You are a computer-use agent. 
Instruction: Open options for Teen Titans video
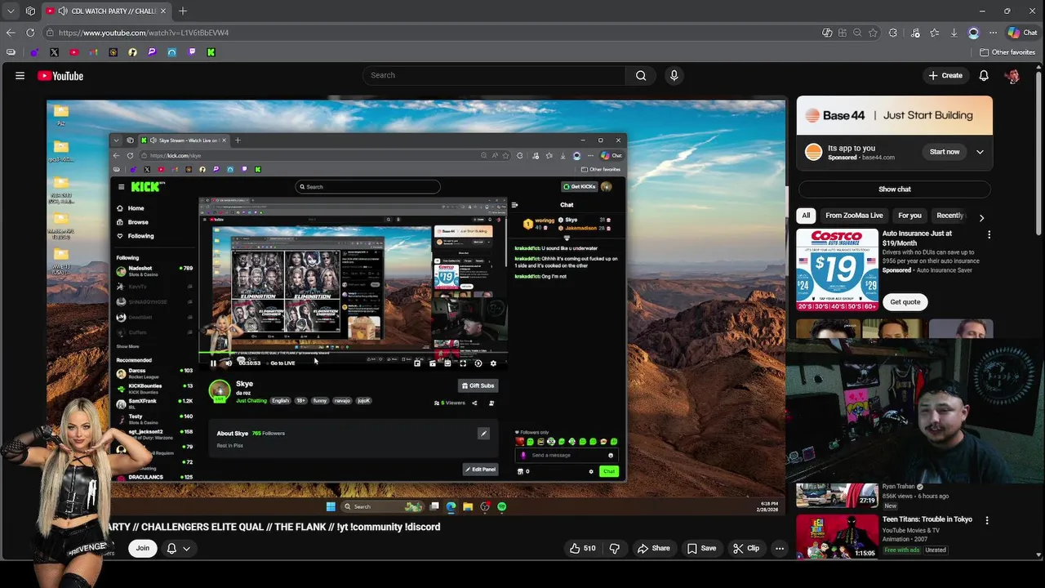[x=986, y=520]
